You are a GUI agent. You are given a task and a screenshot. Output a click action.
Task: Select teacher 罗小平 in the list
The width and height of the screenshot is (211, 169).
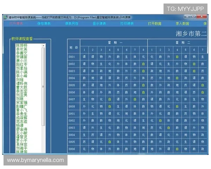click(22, 140)
